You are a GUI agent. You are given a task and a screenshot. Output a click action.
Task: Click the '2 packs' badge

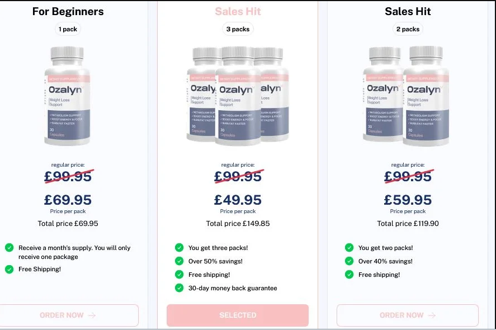tap(408, 29)
